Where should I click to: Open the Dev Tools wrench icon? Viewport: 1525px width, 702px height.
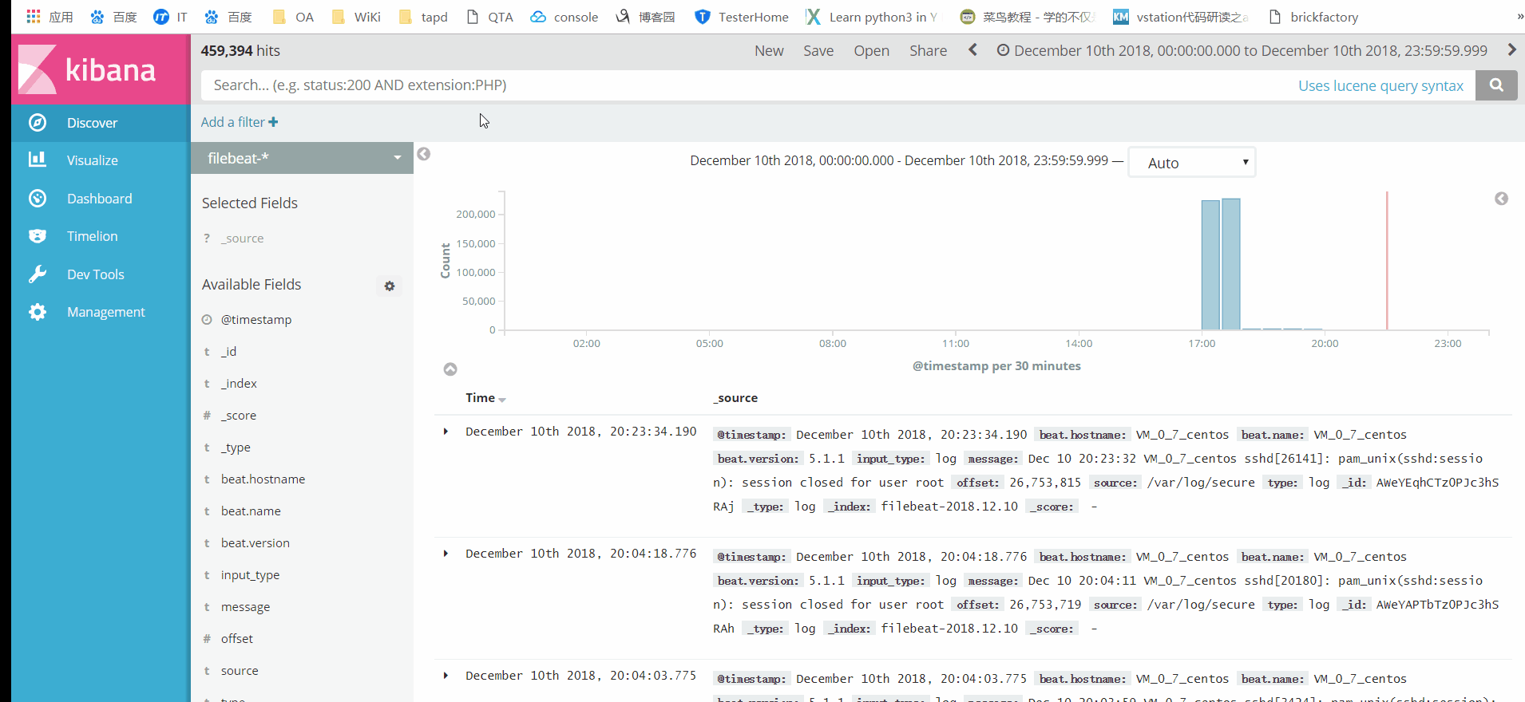[38, 274]
